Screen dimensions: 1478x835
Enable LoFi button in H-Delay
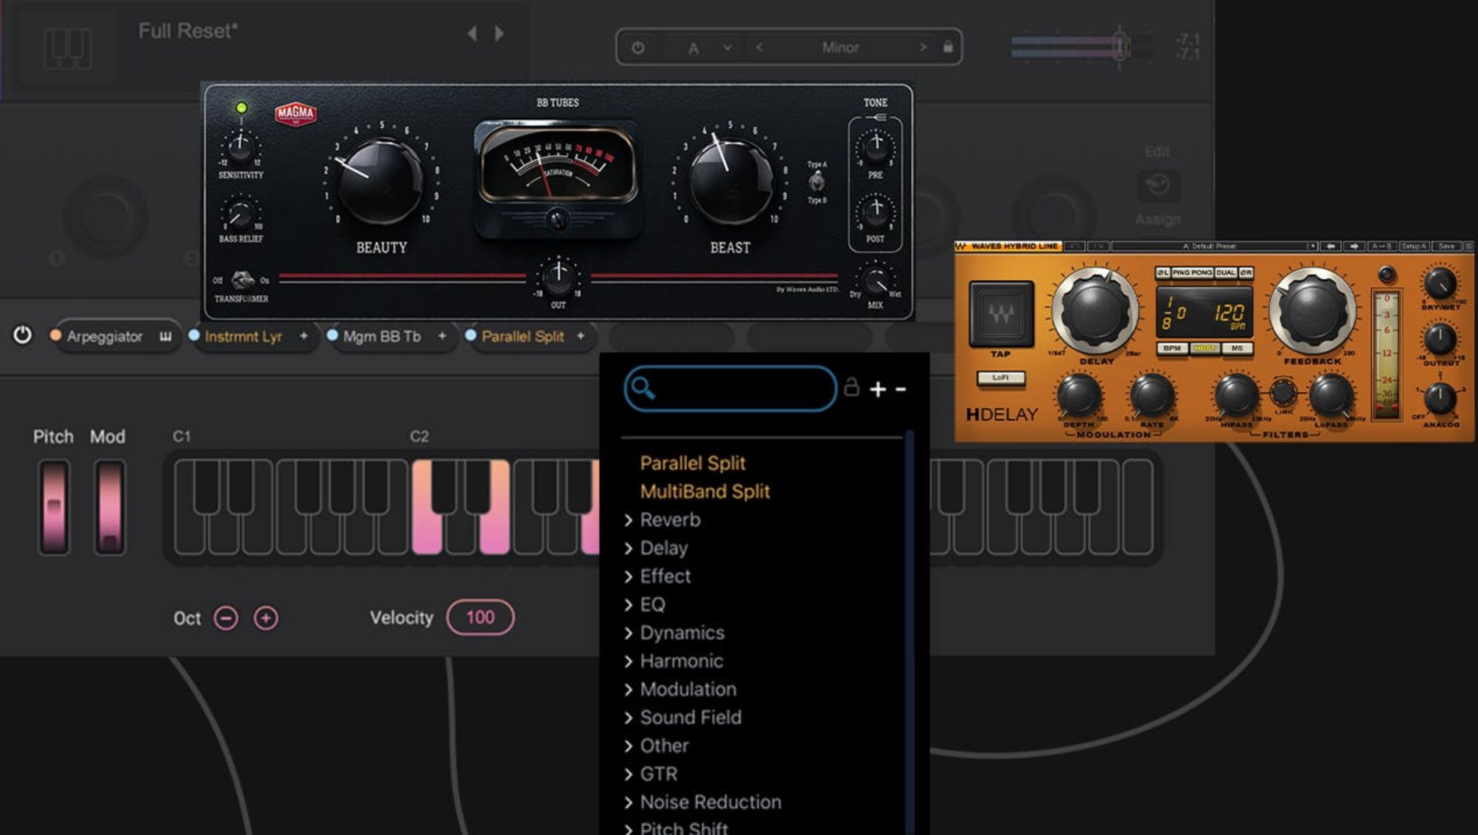coord(1000,378)
